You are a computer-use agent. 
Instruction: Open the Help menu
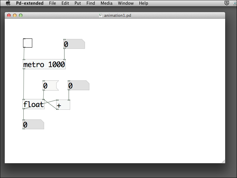[144, 3]
